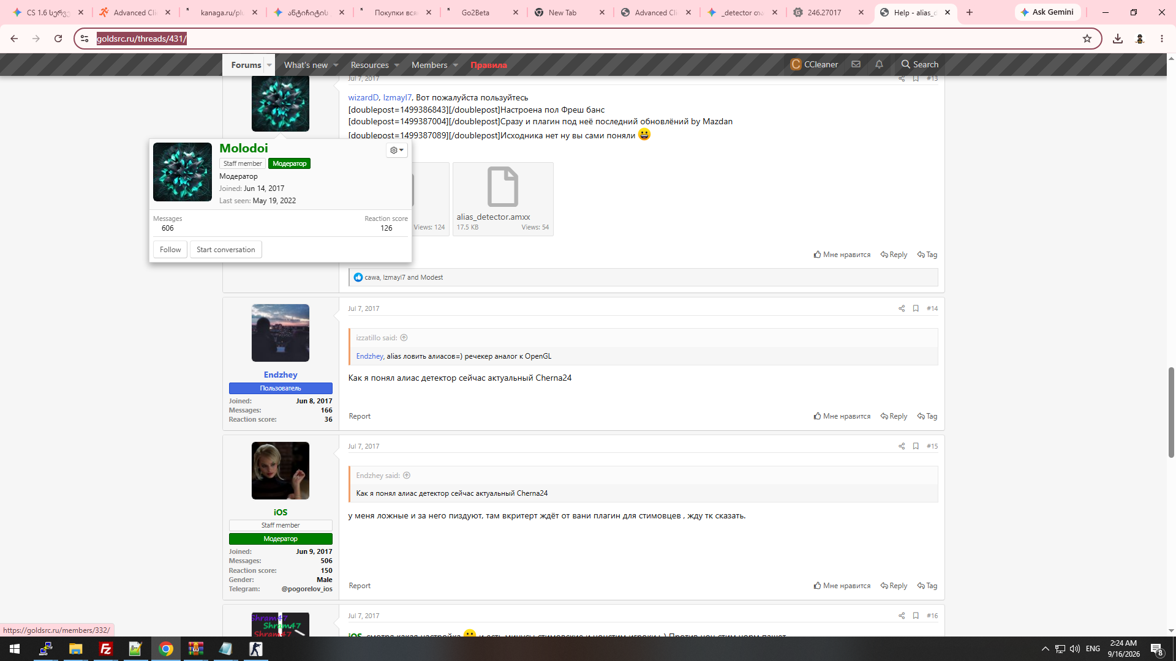1176x661 pixels.
Task: Share post #14 via share icon
Action: point(902,308)
